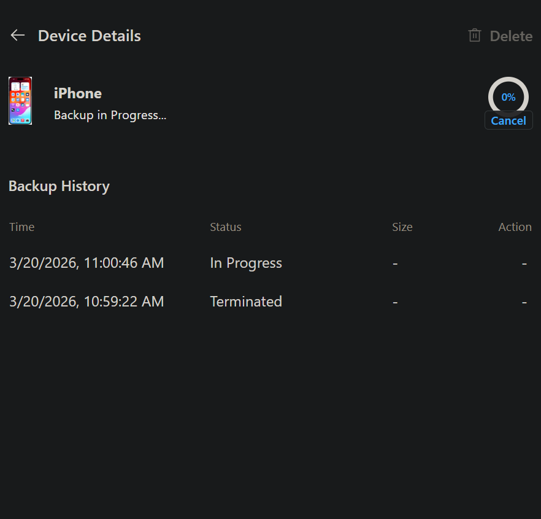The image size is (541, 519).
Task: Click the Backup in Progress status text
Action: coord(110,115)
